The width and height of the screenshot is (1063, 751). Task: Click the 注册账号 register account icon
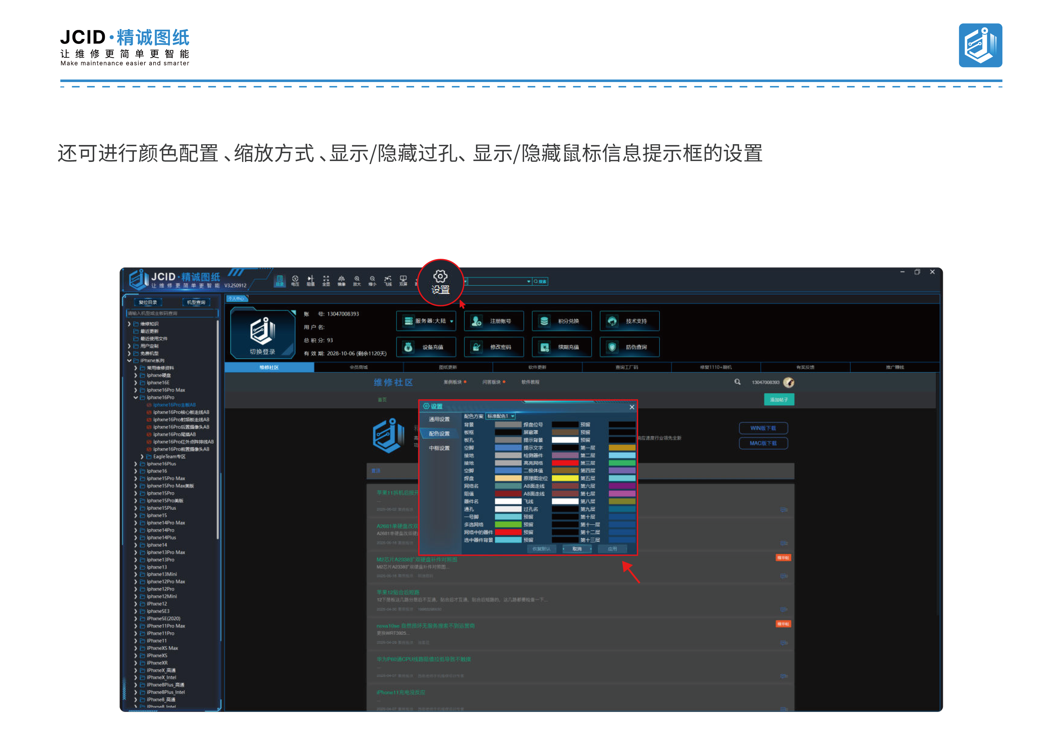point(476,321)
